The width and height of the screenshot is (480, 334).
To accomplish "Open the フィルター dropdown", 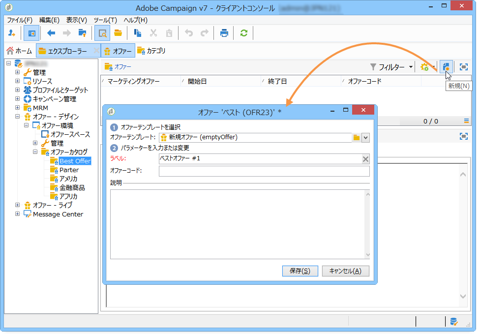I will point(391,67).
